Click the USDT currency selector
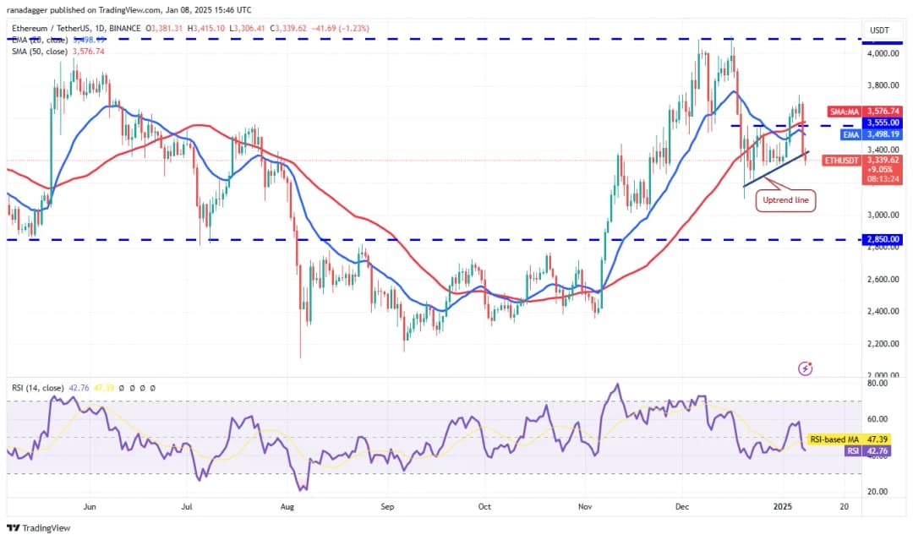 pyautogui.click(x=881, y=30)
